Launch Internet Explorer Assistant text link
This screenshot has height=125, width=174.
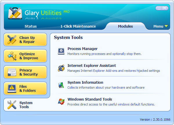[x=92, y=66]
